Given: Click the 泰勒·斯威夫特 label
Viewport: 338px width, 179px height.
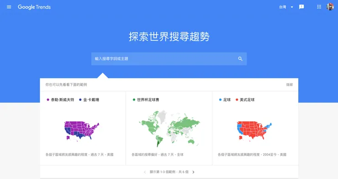Looking at the screenshot, I should 63,100.
